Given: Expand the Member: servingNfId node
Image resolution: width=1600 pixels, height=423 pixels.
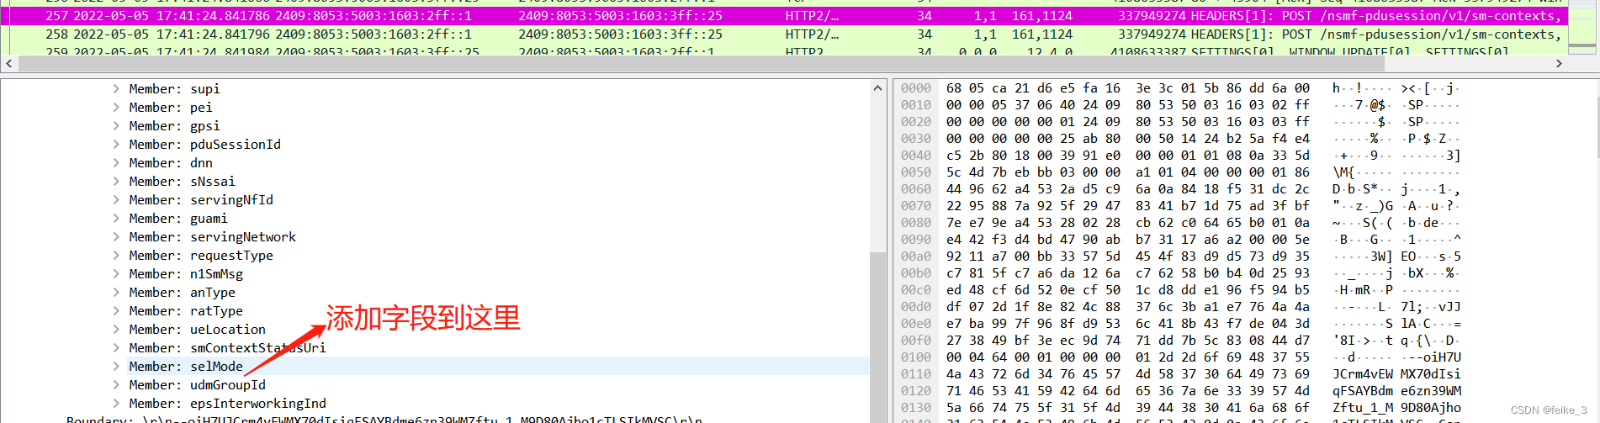Looking at the screenshot, I should [x=116, y=199].
